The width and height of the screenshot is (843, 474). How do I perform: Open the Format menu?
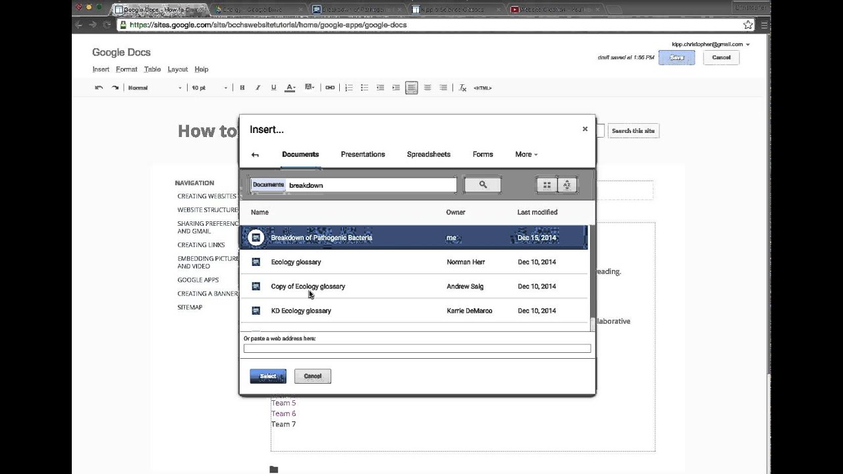tap(126, 69)
